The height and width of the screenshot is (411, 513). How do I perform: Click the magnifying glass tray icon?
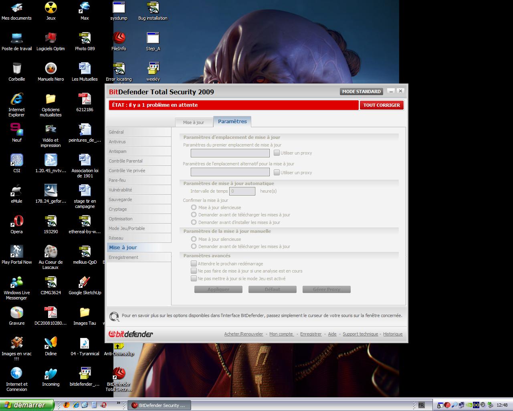click(x=455, y=405)
